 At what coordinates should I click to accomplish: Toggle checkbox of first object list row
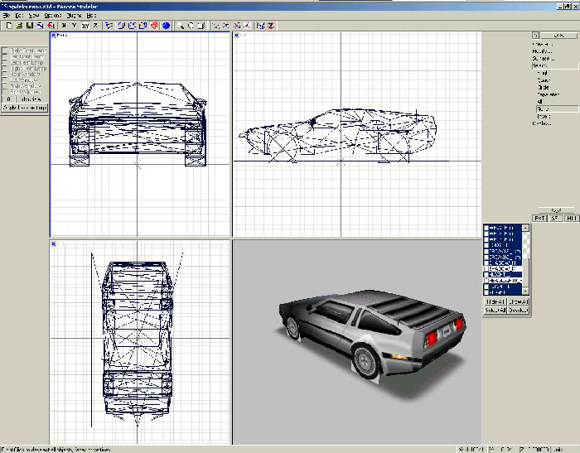click(486, 228)
